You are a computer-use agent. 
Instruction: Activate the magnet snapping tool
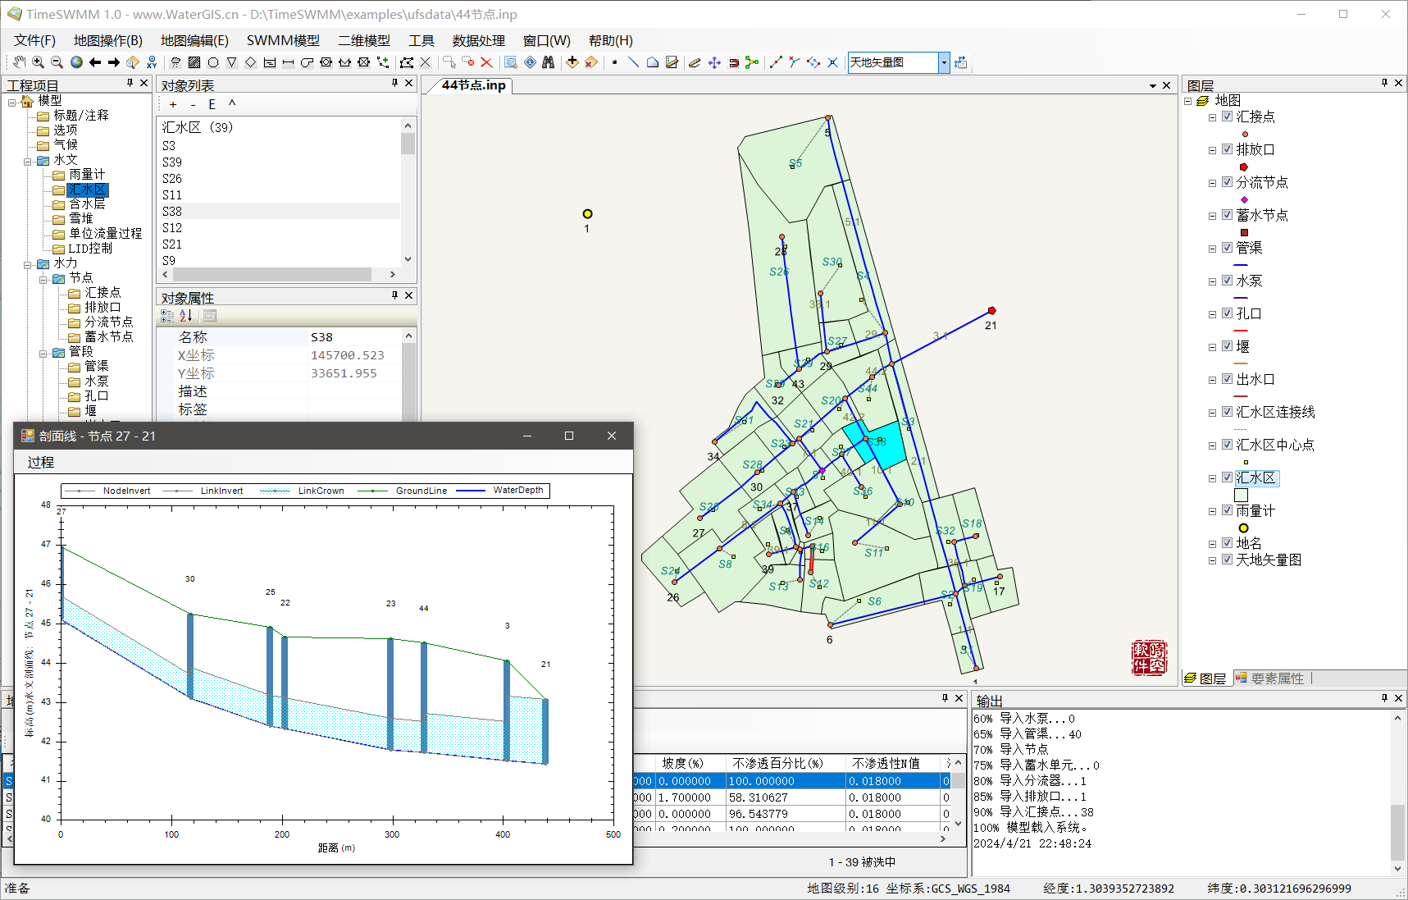(733, 62)
